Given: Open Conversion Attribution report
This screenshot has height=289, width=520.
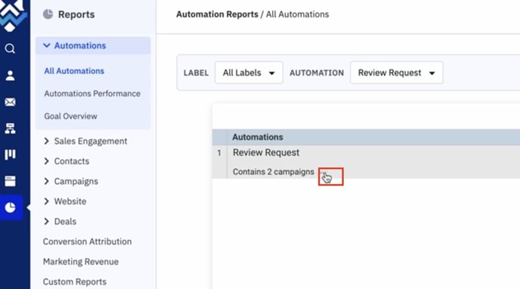Looking at the screenshot, I should [x=87, y=241].
